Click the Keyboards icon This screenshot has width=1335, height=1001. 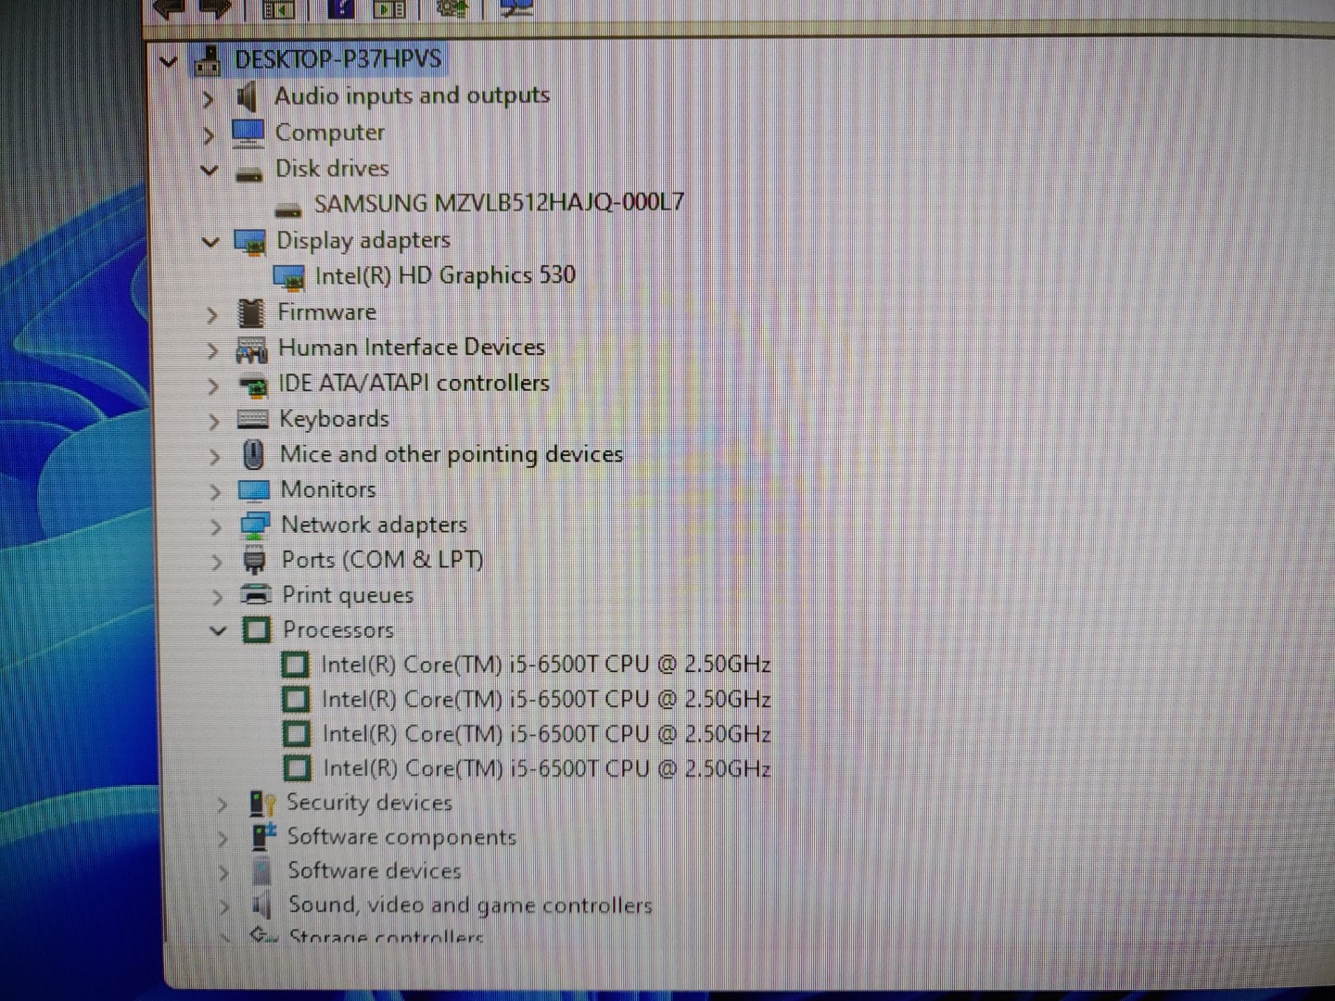click(252, 420)
